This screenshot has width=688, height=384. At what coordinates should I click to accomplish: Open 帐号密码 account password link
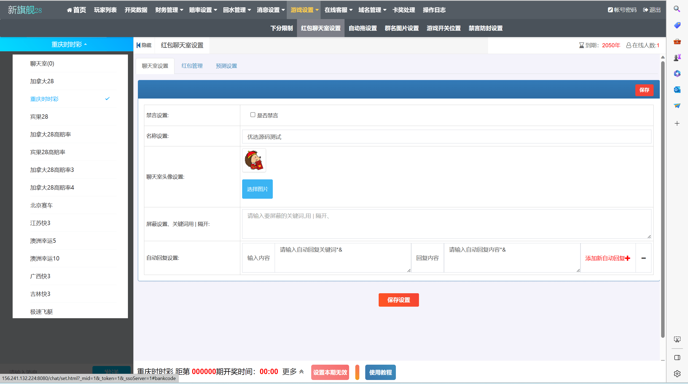tap(622, 10)
